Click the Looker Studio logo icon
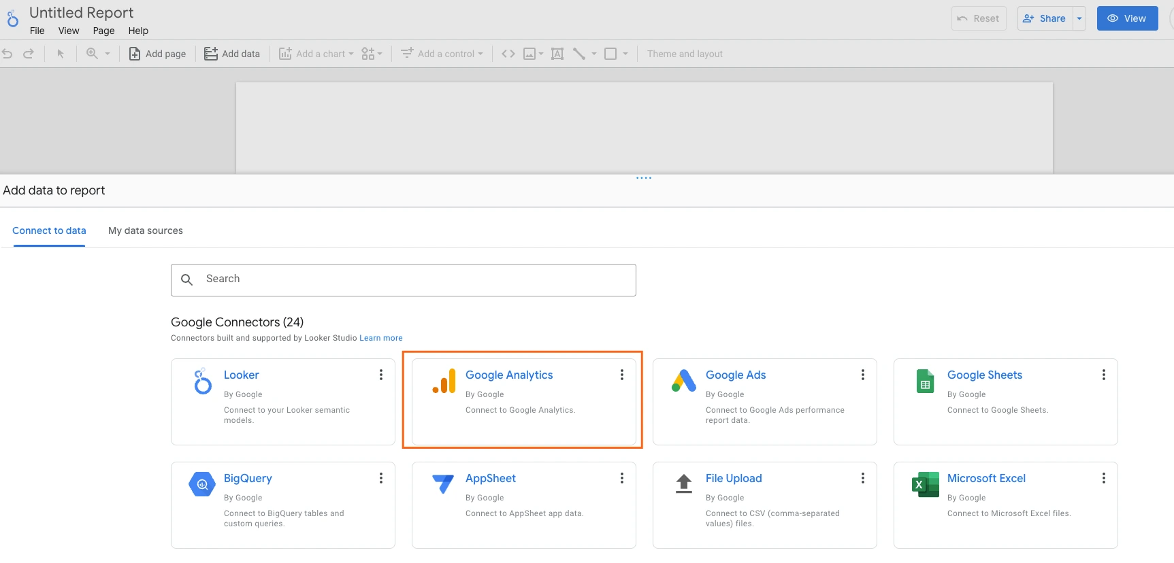 12,18
